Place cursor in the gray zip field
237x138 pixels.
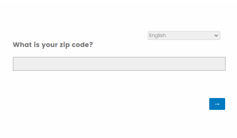tap(119, 64)
